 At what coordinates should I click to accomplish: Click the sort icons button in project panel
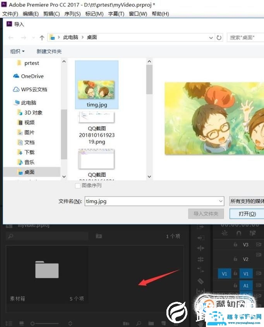coord(70,323)
